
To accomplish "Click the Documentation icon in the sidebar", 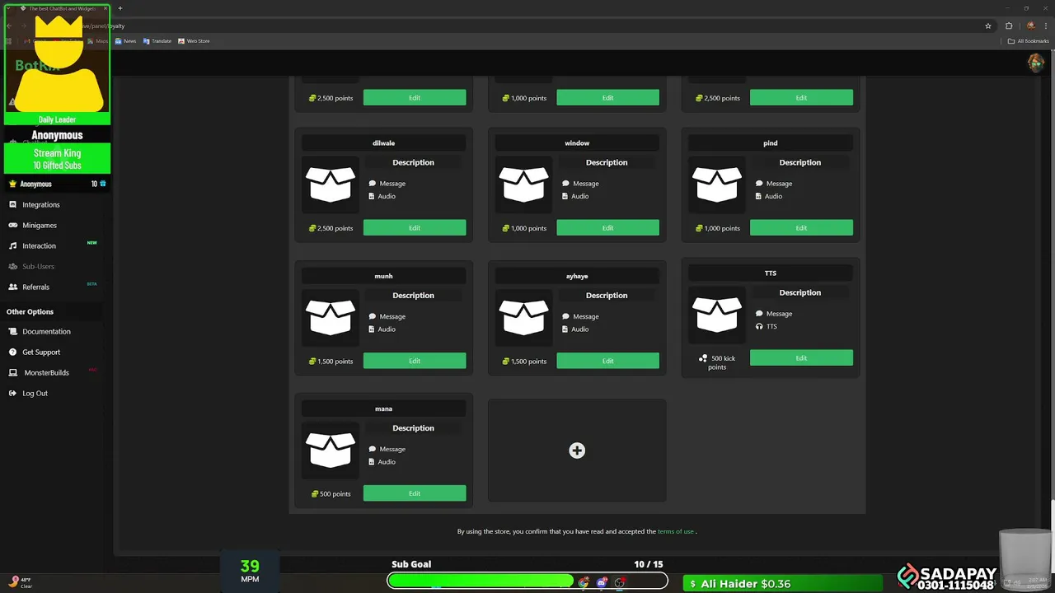I will [12, 331].
